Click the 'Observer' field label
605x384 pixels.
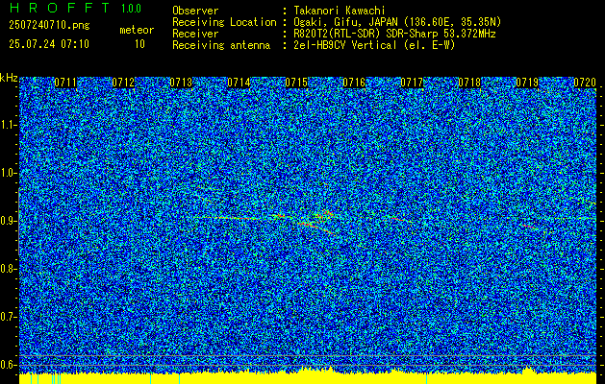pyautogui.click(x=195, y=11)
